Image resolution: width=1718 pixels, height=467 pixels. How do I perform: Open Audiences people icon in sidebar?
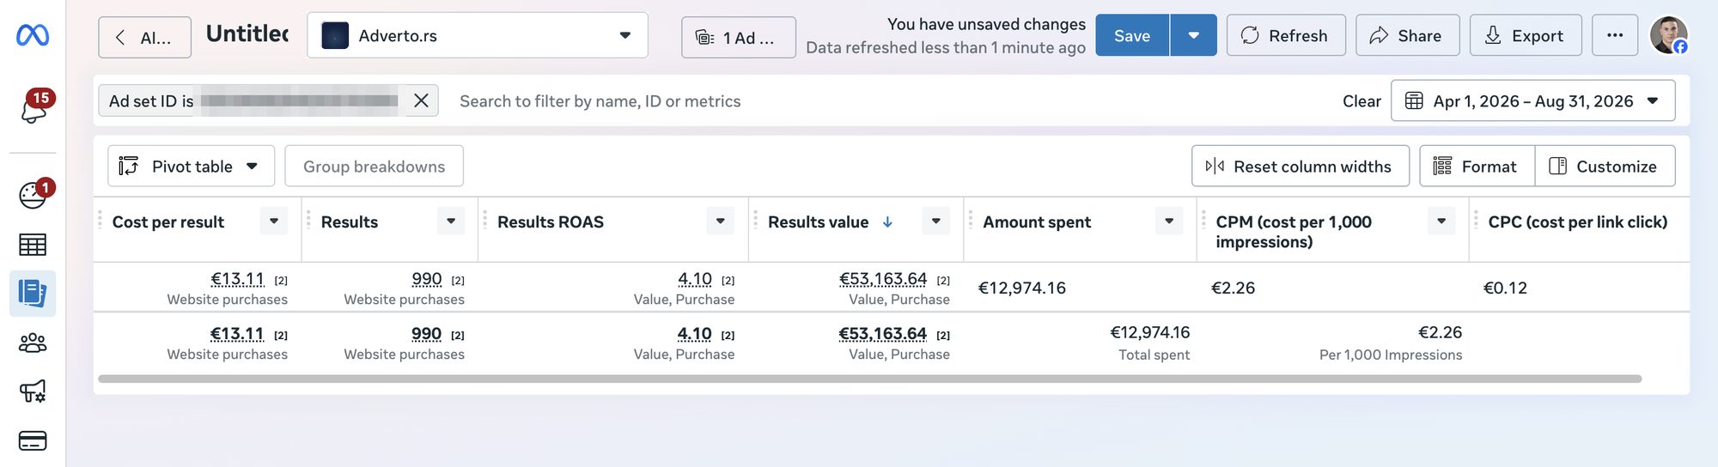coord(33,343)
